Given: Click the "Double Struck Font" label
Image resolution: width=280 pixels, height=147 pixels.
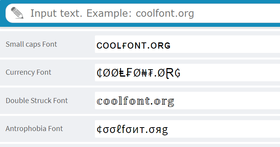Looking at the screenshot, I should coord(37,101).
